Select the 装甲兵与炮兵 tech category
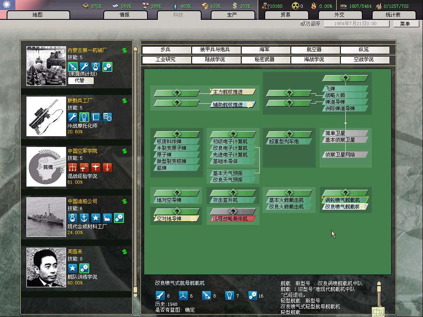Screen dimensions: 423x317 coord(216,50)
